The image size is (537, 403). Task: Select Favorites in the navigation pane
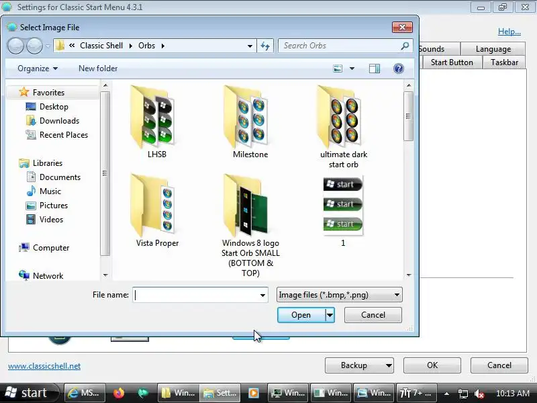pyautogui.click(x=48, y=93)
